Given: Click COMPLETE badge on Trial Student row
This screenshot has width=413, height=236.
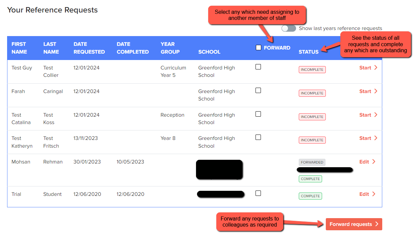Looking at the screenshot, I should [310, 196].
